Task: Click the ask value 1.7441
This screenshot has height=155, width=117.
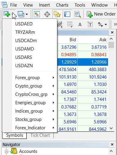Action: 100,99
